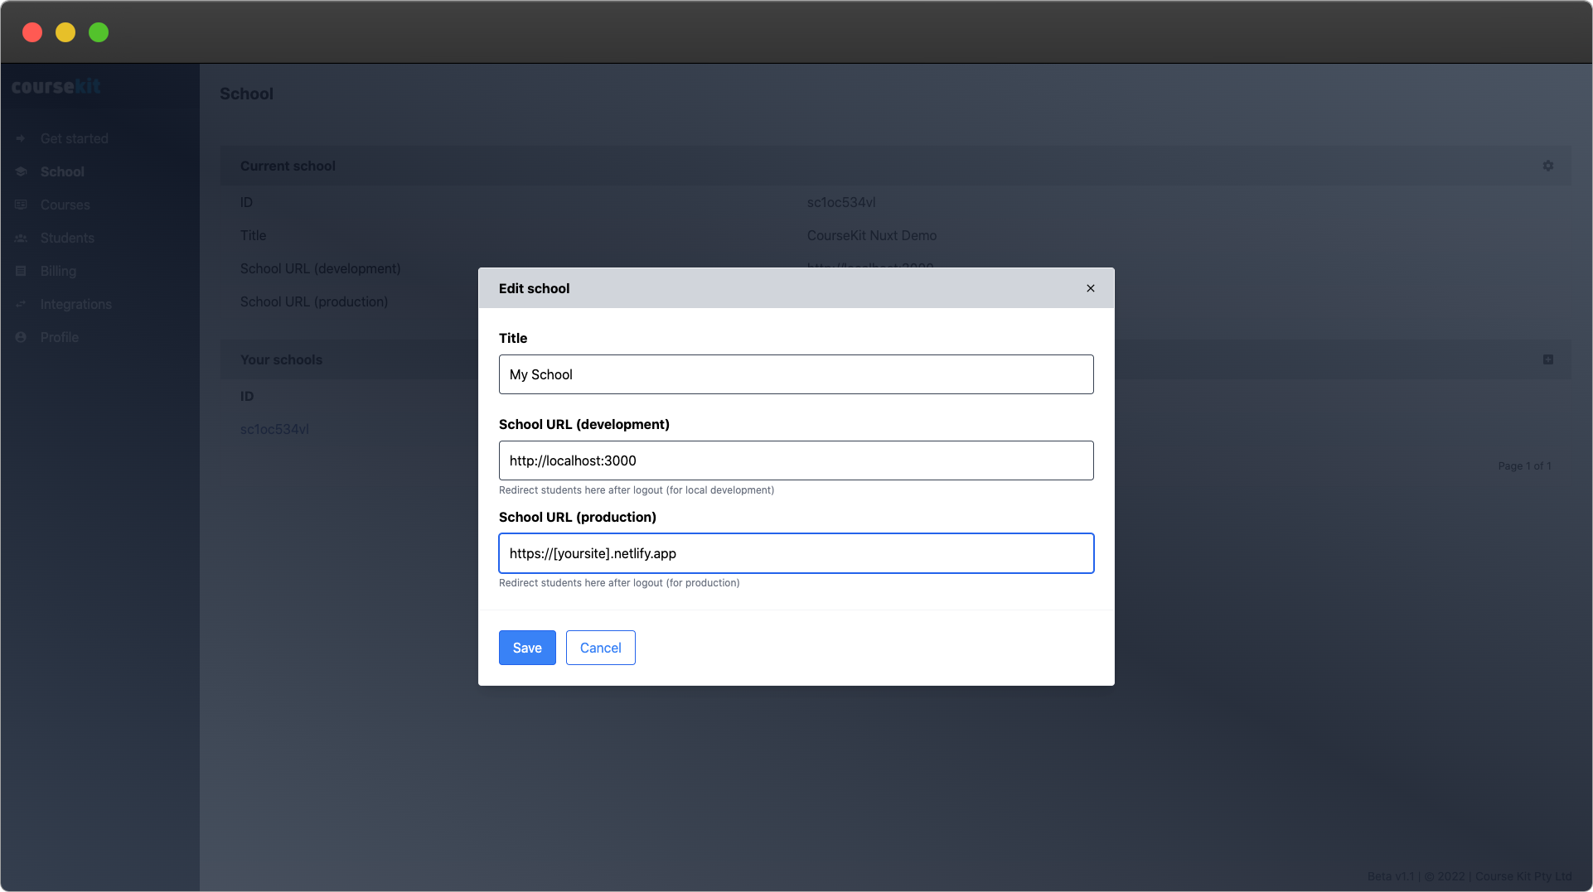
Task: Click the coursekit logo
Action: click(x=56, y=86)
